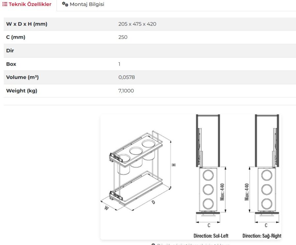Click the Direction: Sol-Left caption

211,236
